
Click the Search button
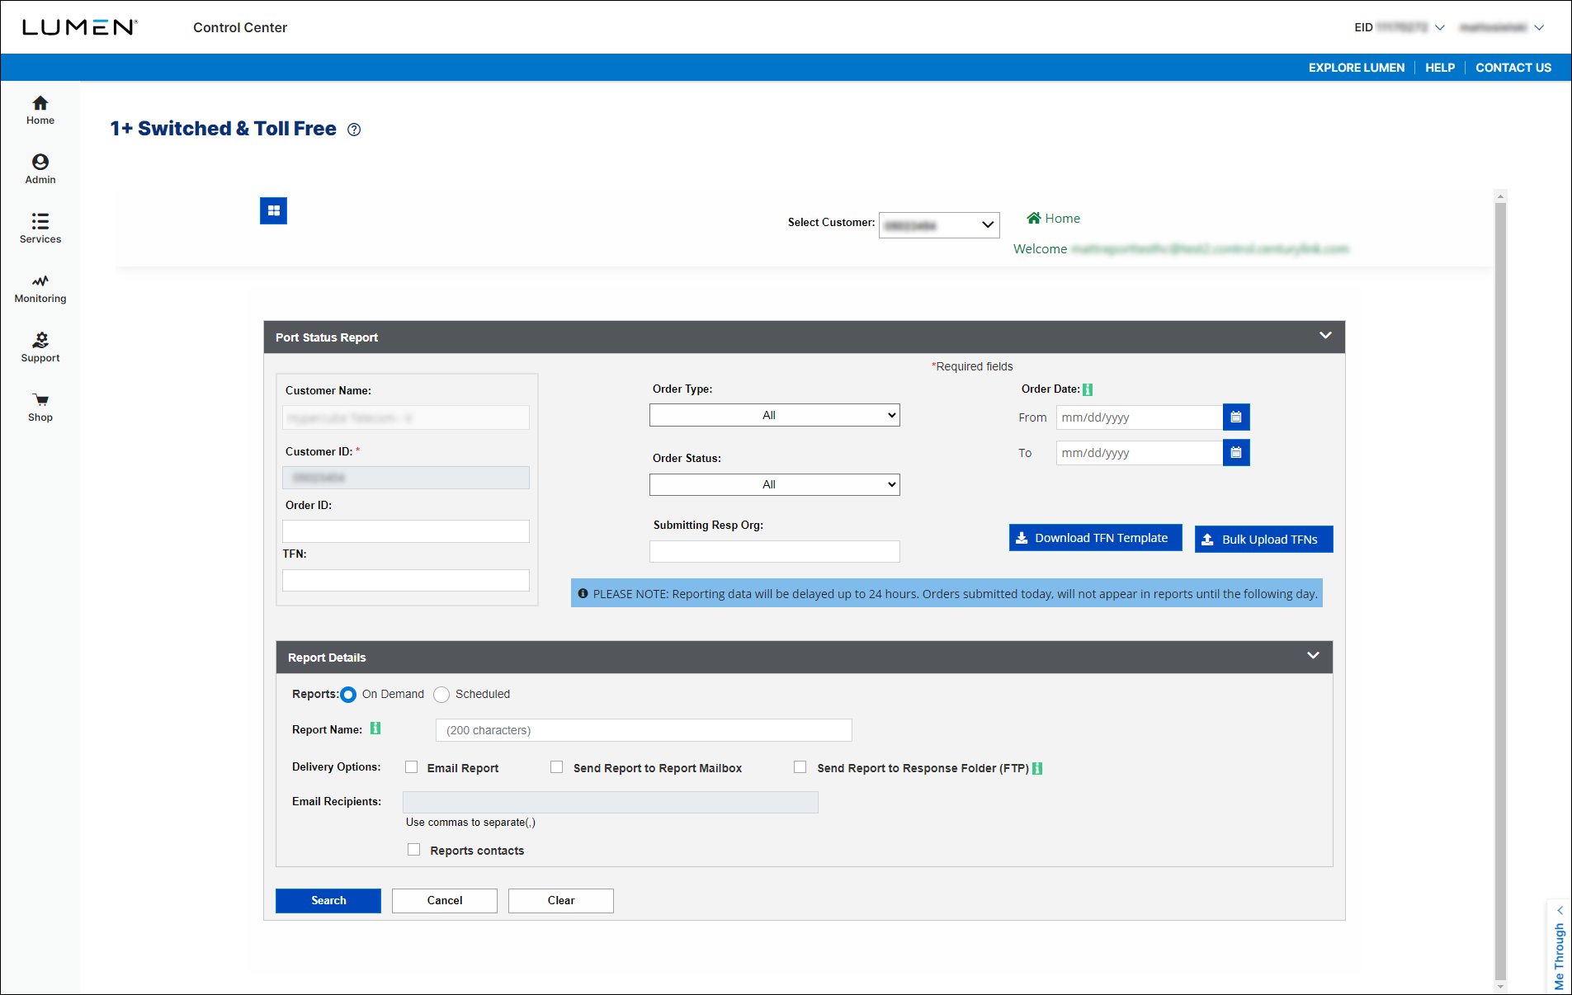(x=328, y=901)
